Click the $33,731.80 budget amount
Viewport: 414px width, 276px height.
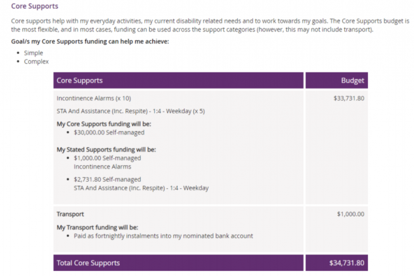coord(349,99)
